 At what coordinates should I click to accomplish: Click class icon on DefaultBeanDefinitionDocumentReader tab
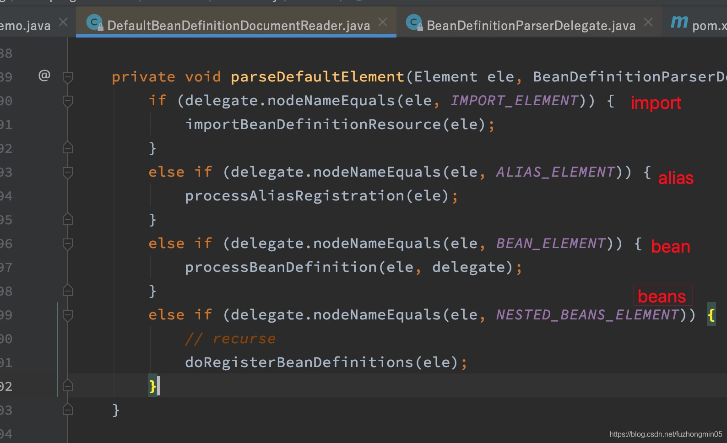tap(95, 22)
